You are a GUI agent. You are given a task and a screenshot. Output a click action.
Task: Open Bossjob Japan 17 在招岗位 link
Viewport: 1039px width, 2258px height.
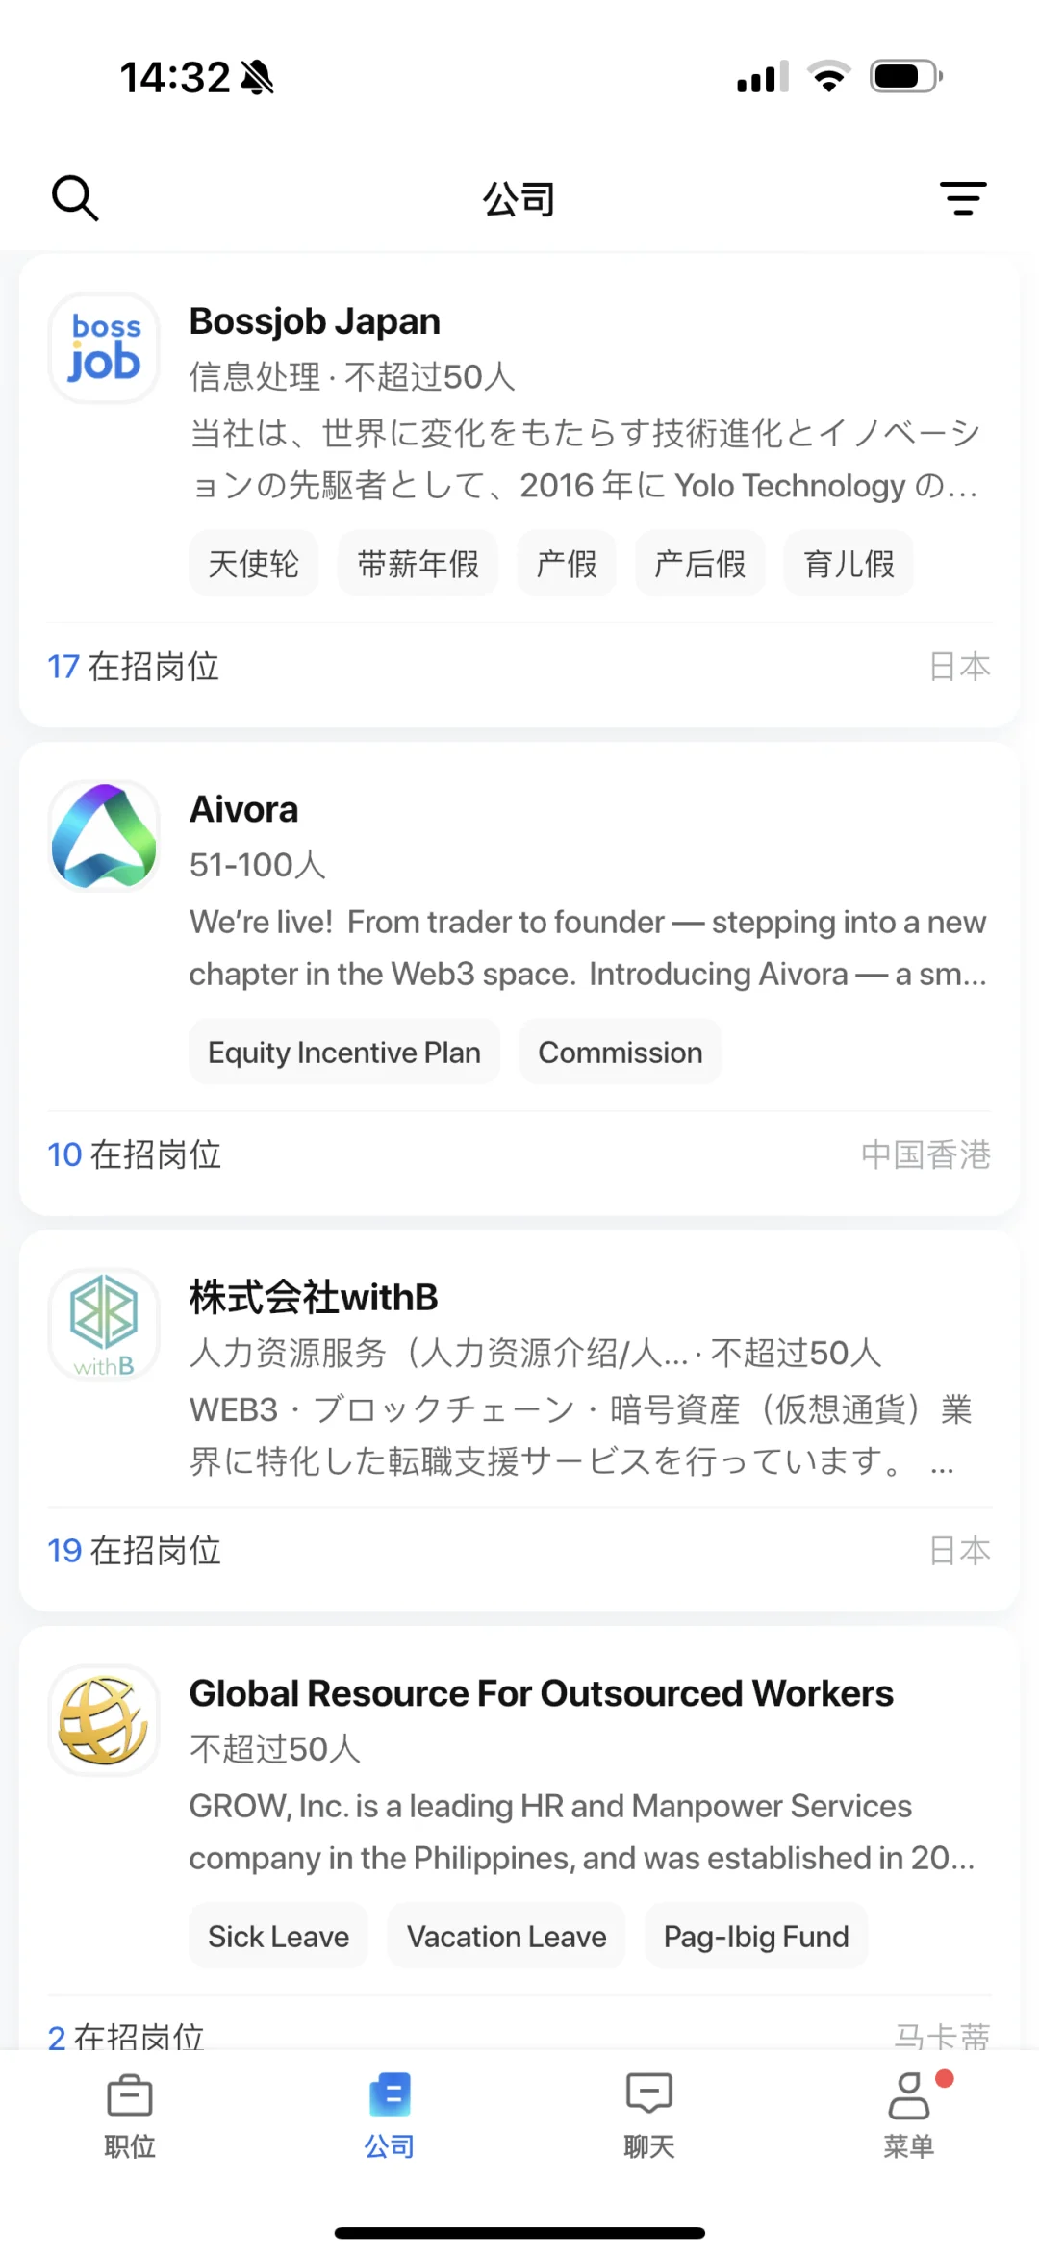pyautogui.click(x=134, y=666)
